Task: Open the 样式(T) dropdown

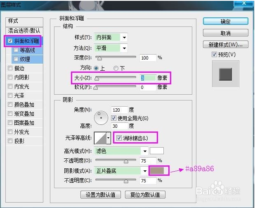Action: [x=124, y=37]
